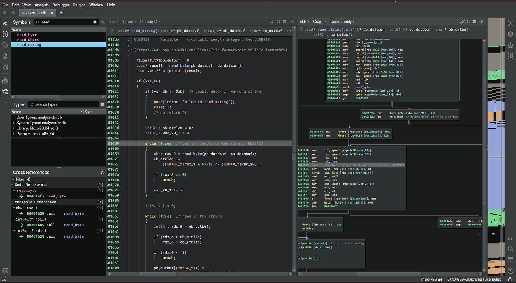Open the Variables (x) sidebar icon
The height and width of the screenshot is (283, 516).
(510, 23)
